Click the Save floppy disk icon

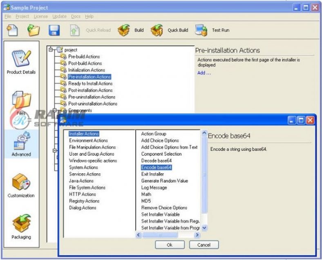[54, 30]
